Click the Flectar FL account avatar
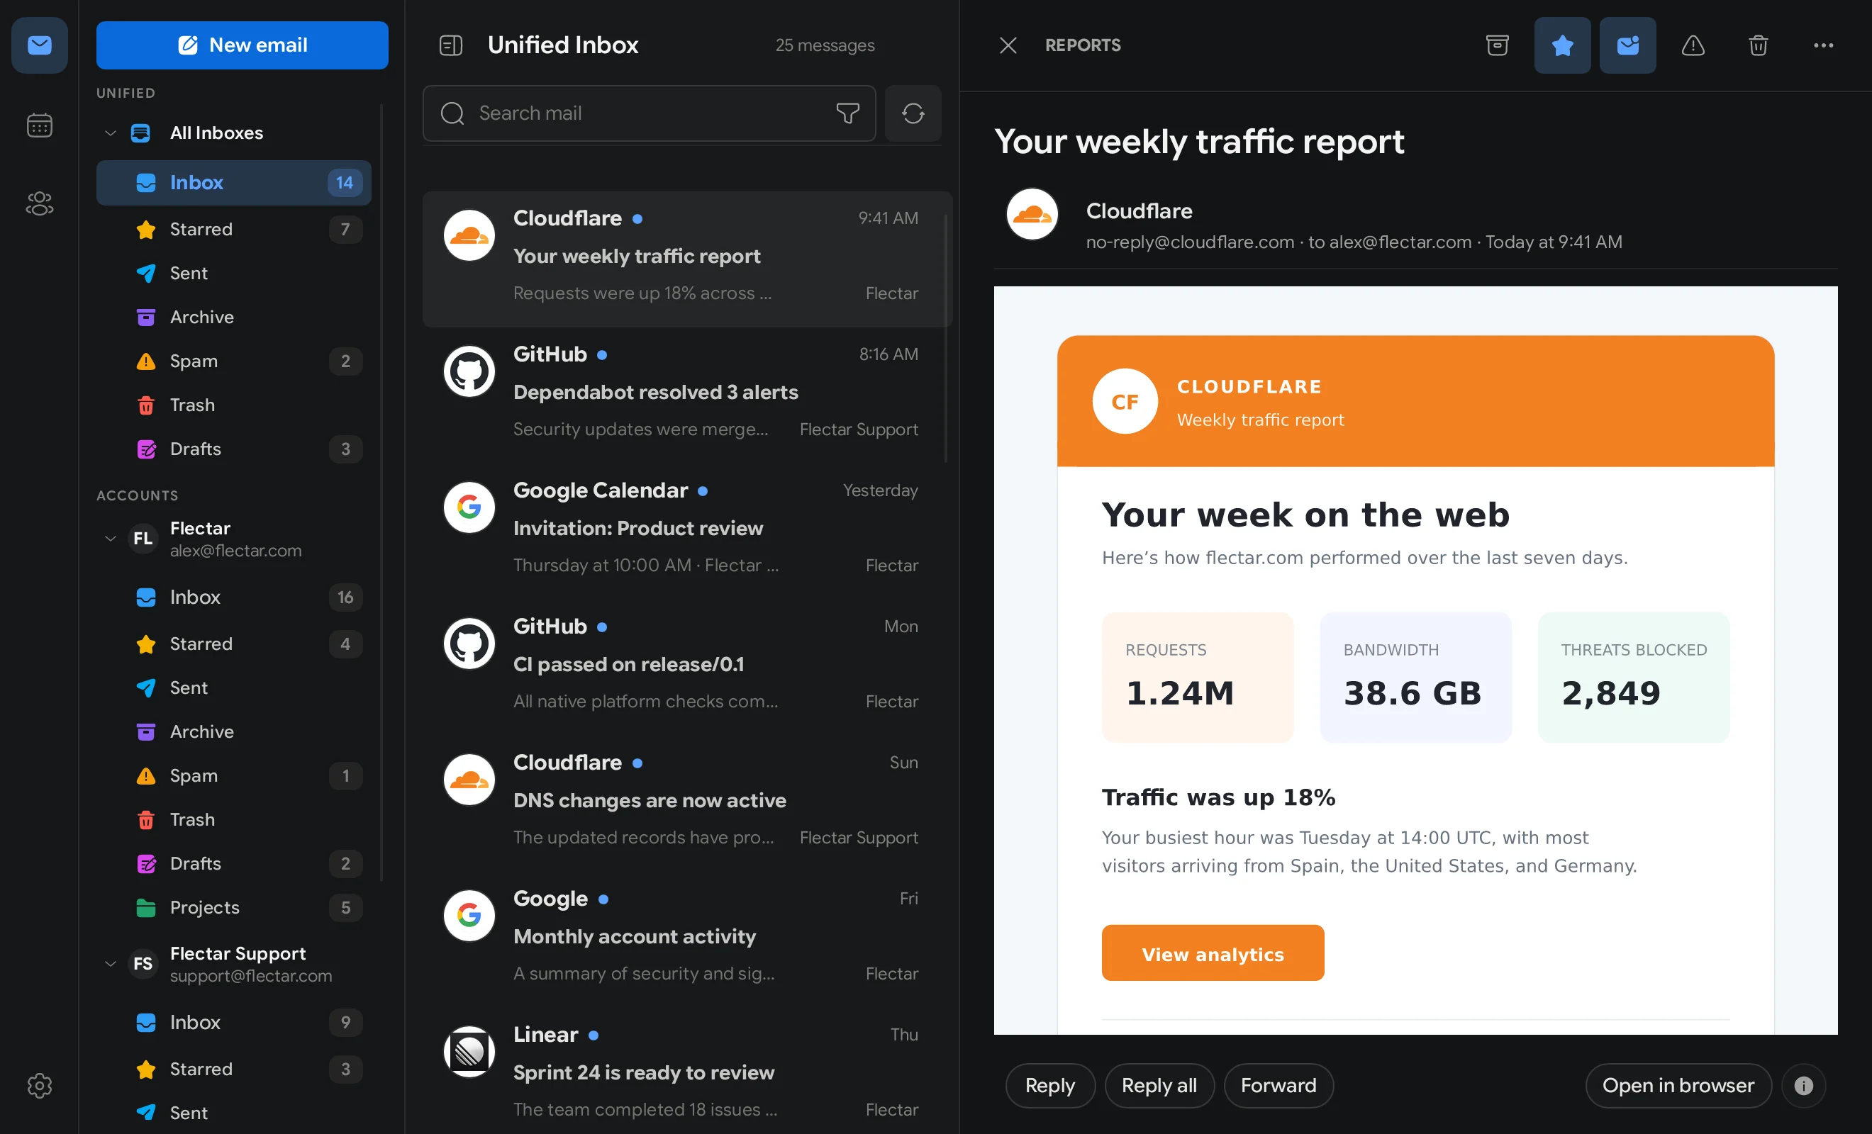The image size is (1872, 1134). pyautogui.click(x=143, y=539)
